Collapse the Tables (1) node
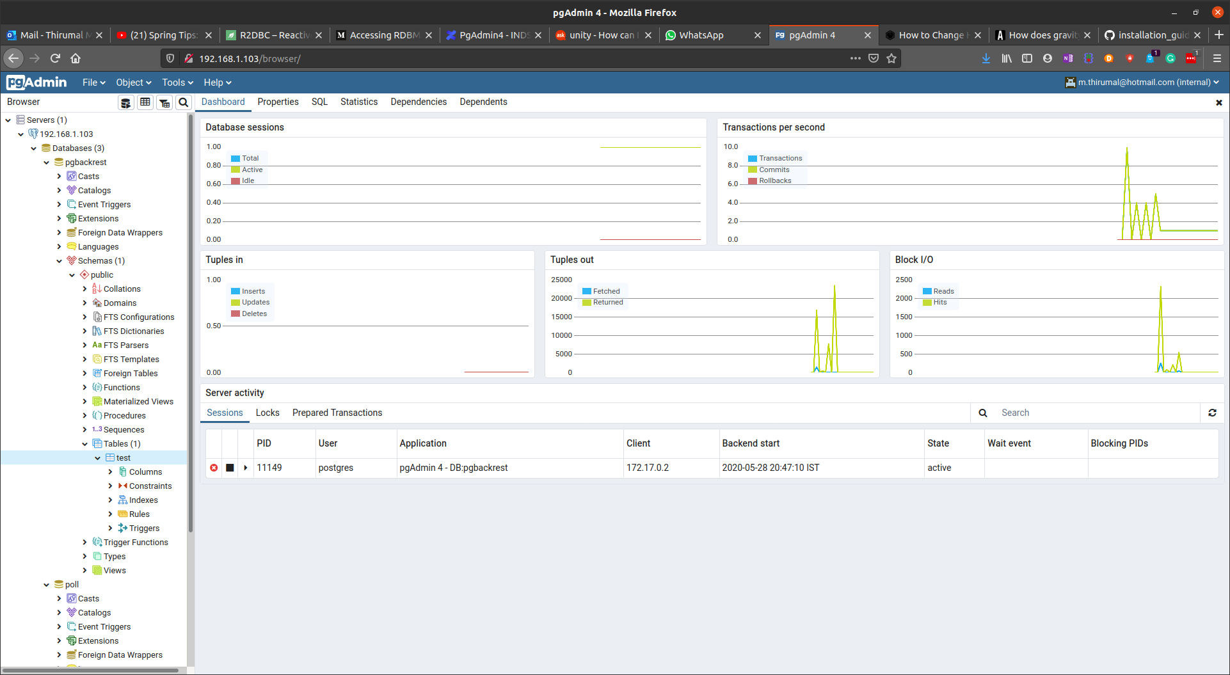Screen dimensions: 1230x675 click(85, 443)
